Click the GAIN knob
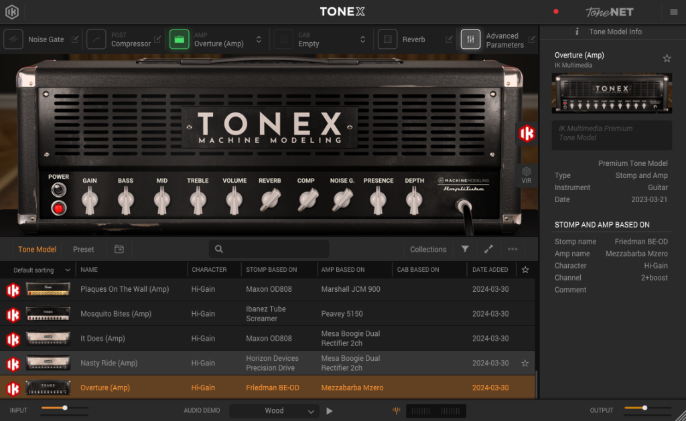 tap(90, 201)
